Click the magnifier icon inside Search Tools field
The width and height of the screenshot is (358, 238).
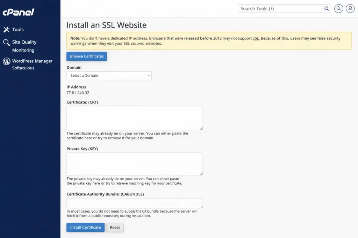point(327,9)
